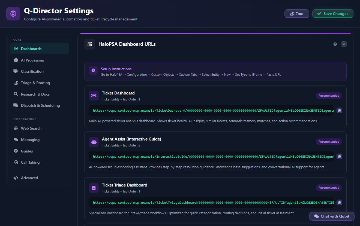Click the Ticket Triage Dashboard title
Screen dimensions: 360x226
click(x=125, y=185)
